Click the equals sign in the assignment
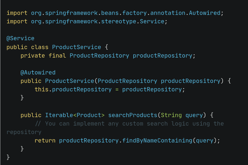Image resolution: width=248 pixels, height=165 pixels. pyautogui.click(x=117, y=89)
